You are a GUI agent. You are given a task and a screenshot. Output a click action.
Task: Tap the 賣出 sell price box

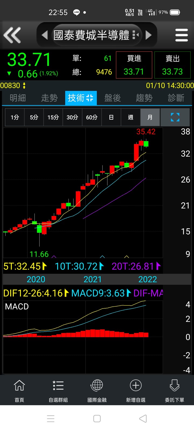(172, 65)
